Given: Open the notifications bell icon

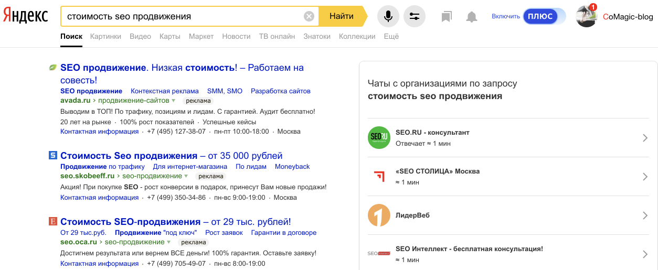Looking at the screenshot, I should [472, 17].
